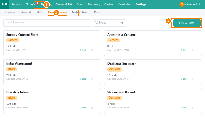Click the gray icon beside Edit on Boarding Intake
205x128 pixels.
click(x=92, y=108)
